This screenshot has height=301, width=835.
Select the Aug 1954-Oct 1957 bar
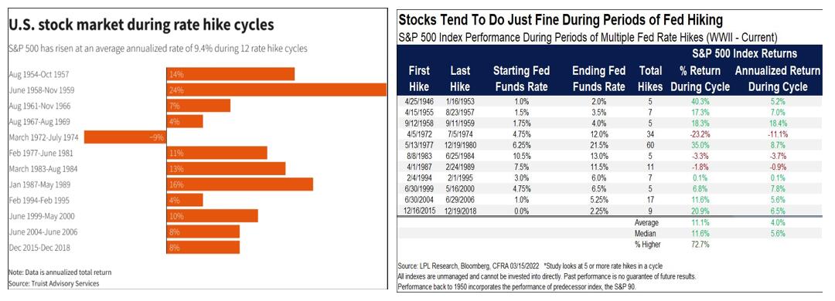click(230, 74)
